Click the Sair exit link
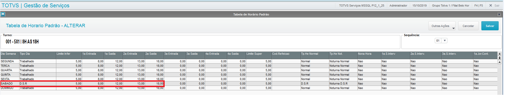 coord(494,5)
